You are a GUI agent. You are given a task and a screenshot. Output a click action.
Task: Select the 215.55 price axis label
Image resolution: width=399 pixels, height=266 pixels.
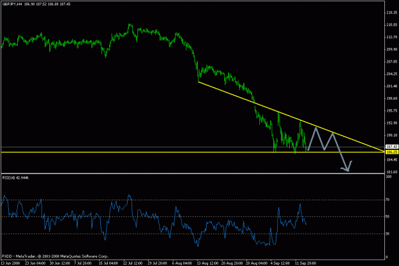click(391, 25)
